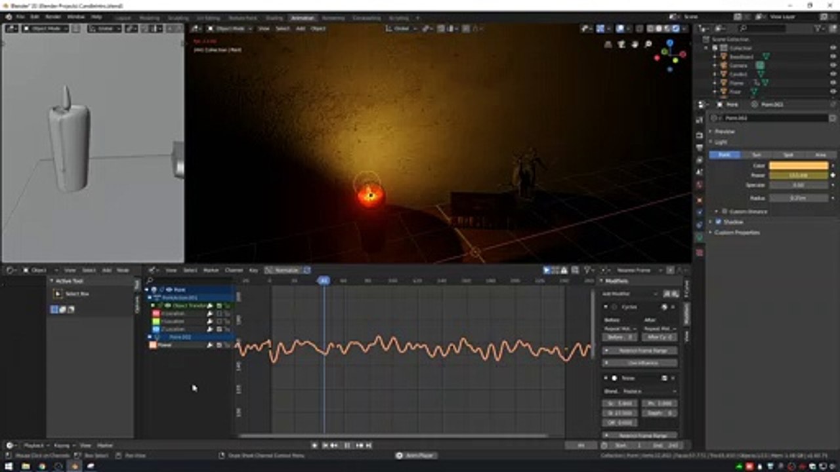Viewport: 840px width, 472px height.
Task: Click the Radius value field
Action: pos(799,197)
